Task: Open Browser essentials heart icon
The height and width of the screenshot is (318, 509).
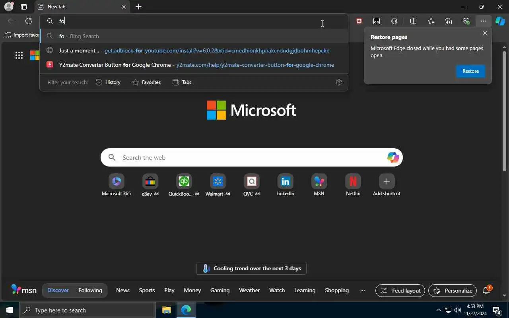Action: (x=466, y=21)
